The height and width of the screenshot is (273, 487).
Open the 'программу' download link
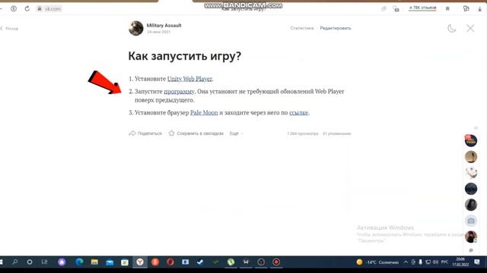[179, 91]
